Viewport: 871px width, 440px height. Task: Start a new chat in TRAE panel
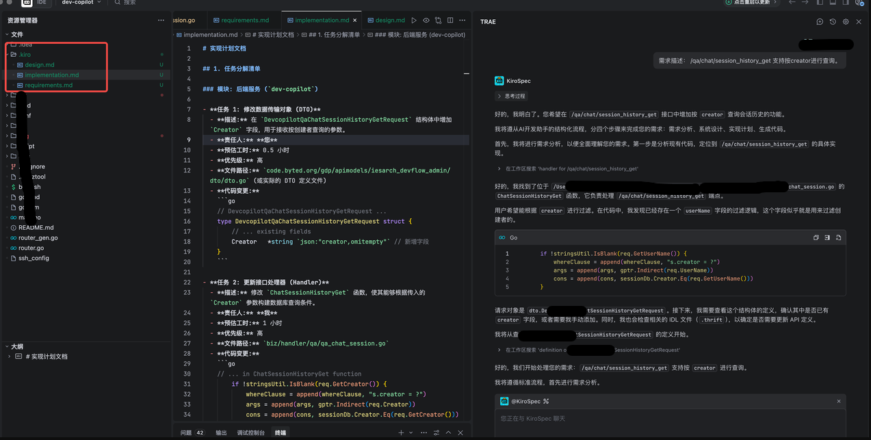click(x=820, y=22)
